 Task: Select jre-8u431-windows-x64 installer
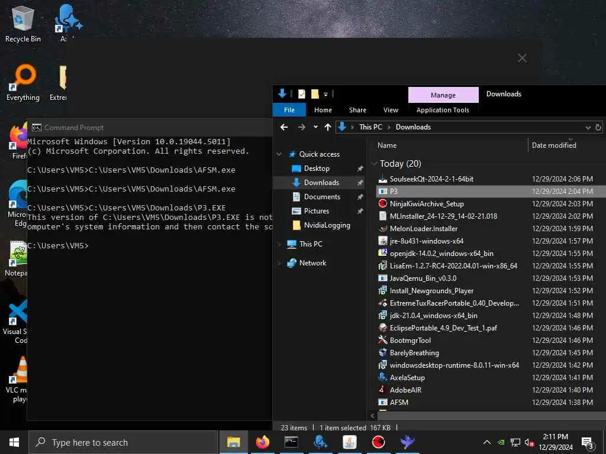tap(426, 241)
